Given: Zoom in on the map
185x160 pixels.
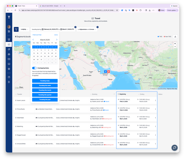Looking at the screenshot, I should (175, 44).
